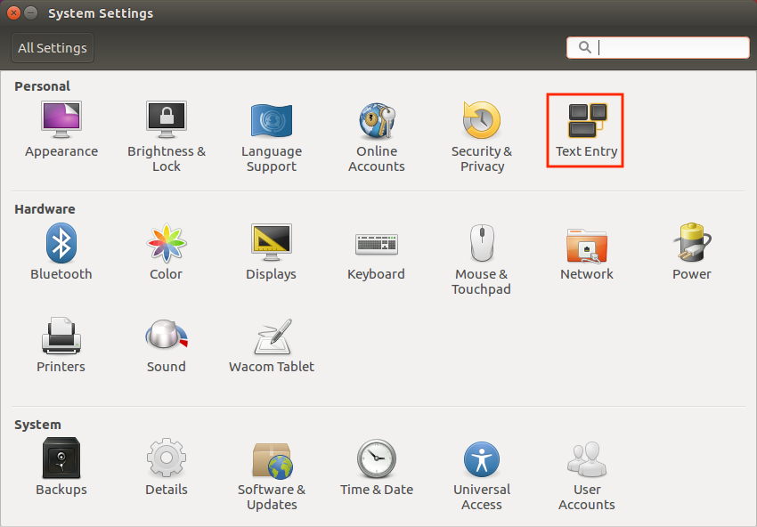Open Sound settings

click(167, 345)
